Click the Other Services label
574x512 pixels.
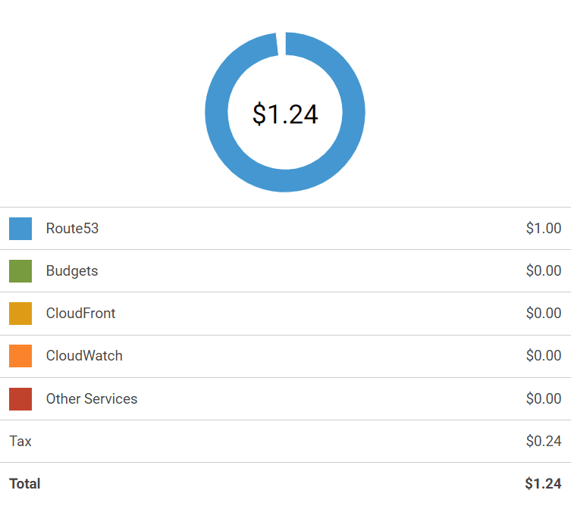click(x=92, y=399)
